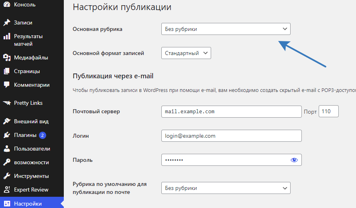356x208 pixels.
Task: Open Внешний вид via paintbrush icon
Action: (7, 121)
